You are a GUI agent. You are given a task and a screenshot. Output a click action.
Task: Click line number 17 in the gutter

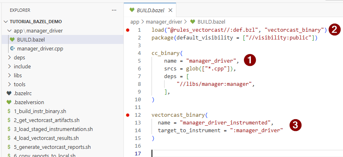click(138, 153)
